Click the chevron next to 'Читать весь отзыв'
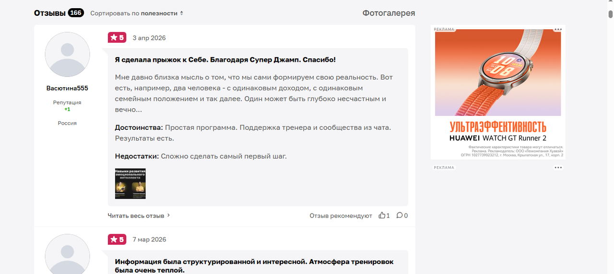 [168, 216]
